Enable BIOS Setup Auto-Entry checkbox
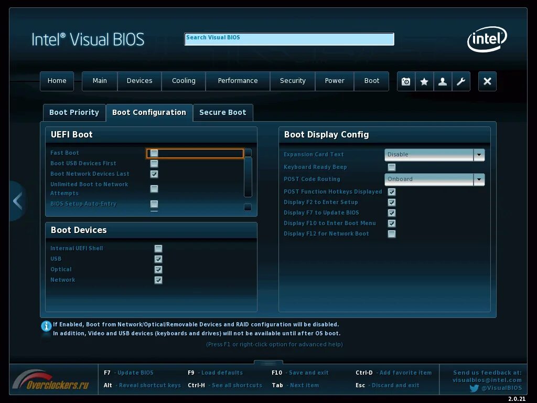This screenshot has height=403, width=537. (x=154, y=204)
